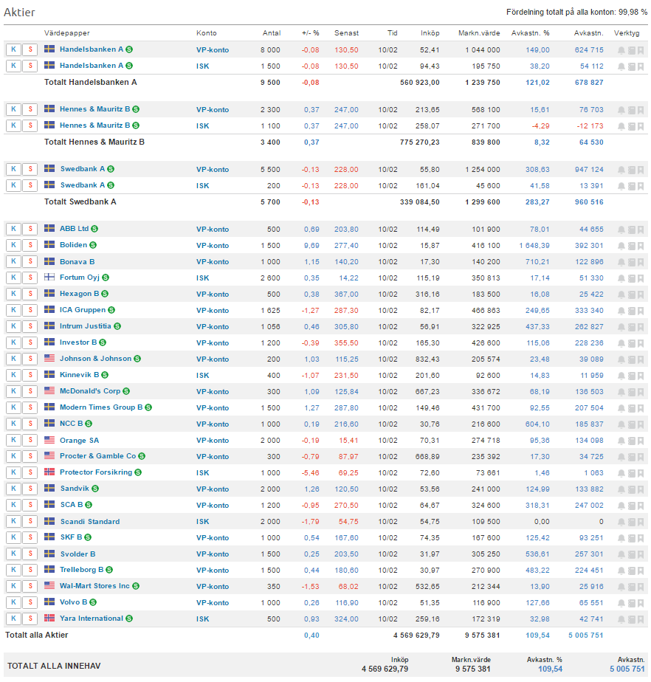The image size is (651, 682).
Task: Click green S badge beside SCA B
Action: coord(89,505)
